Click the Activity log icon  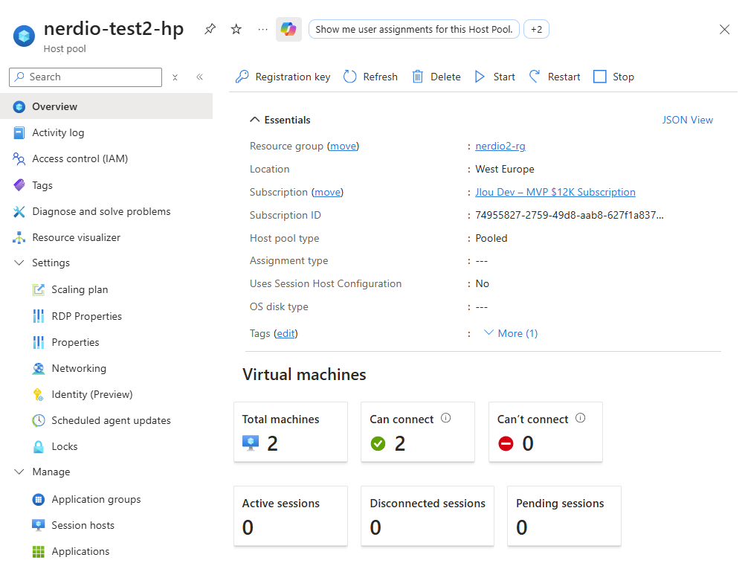pyautogui.click(x=19, y=132)
